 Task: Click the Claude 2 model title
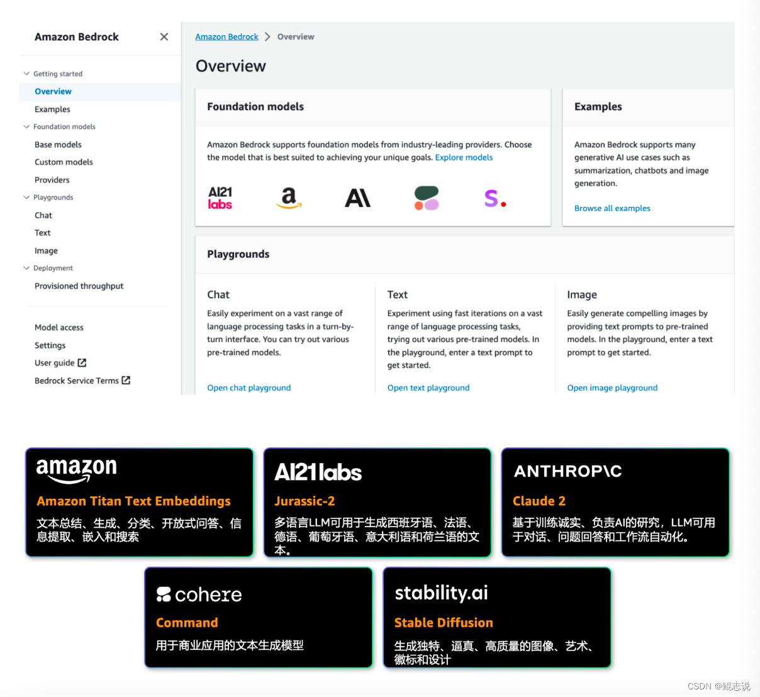[539, 501]
